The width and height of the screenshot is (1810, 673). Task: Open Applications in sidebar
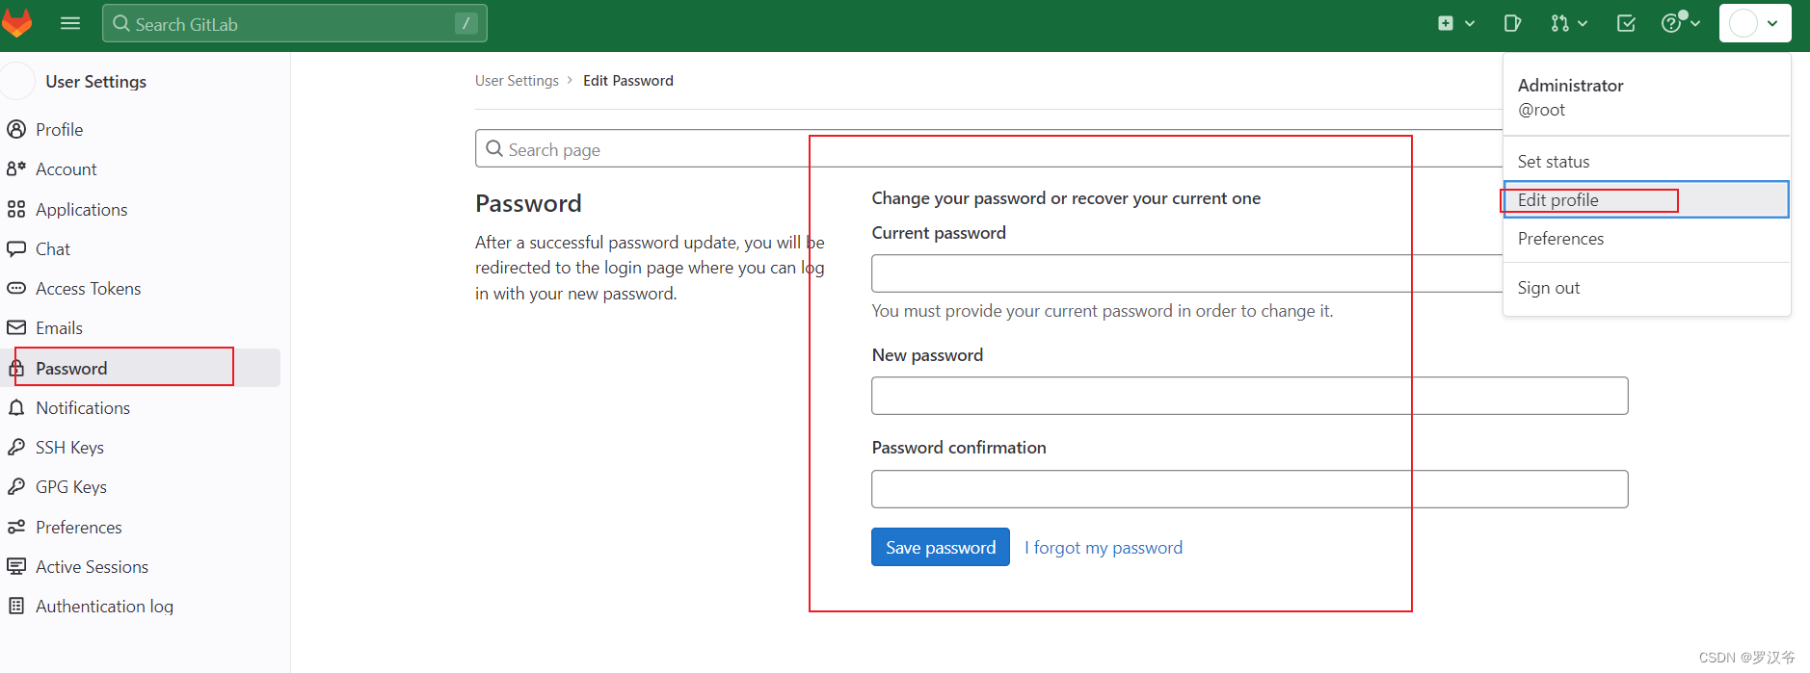click(81, 209)
